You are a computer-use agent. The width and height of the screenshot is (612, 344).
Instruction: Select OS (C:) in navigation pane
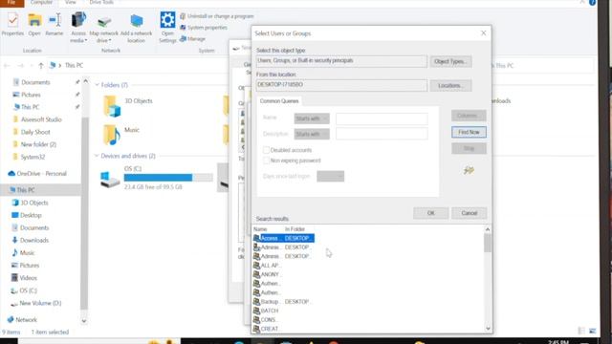click(28, 290)
